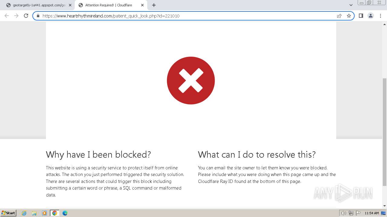The height and width of the screenshot is (217, 387).
Task: Click scrollbar down arrow
Action: [x=385, y=206]
